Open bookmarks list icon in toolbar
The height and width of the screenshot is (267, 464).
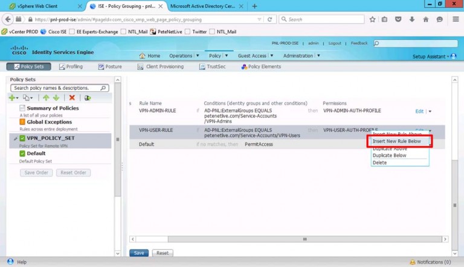(384, 19)
